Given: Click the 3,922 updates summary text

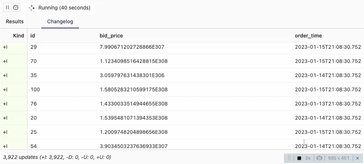Looking at the screenshot, I should pyautogui.click(x=57, y=157).
